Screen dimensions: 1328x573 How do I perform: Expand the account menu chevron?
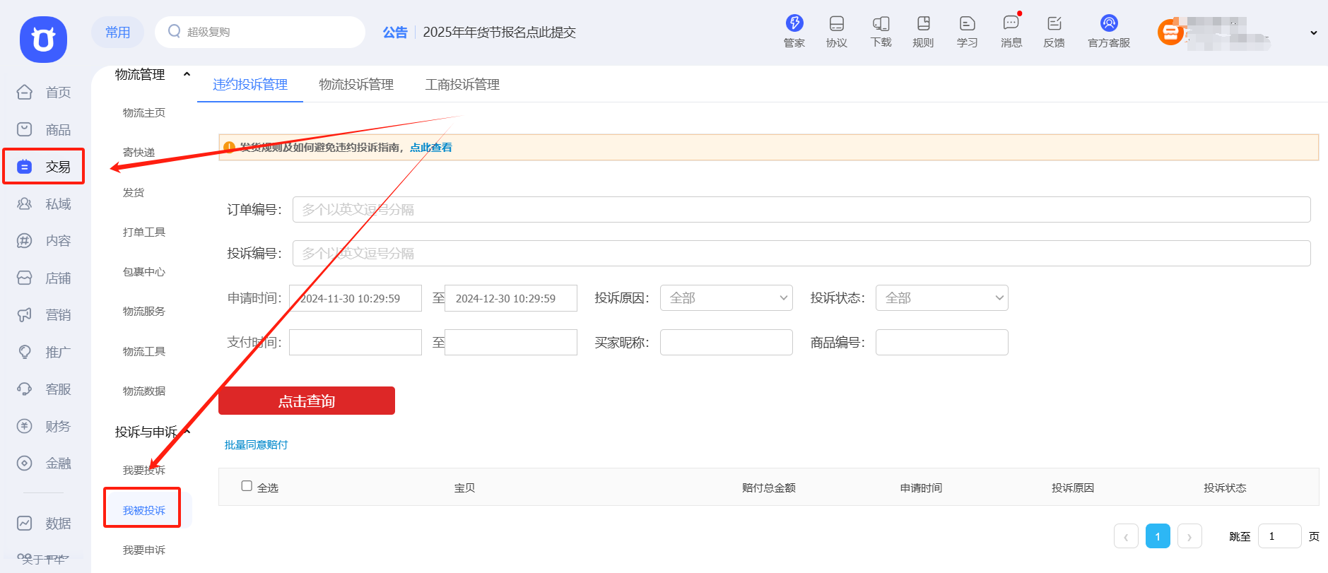pos(1313,33)
